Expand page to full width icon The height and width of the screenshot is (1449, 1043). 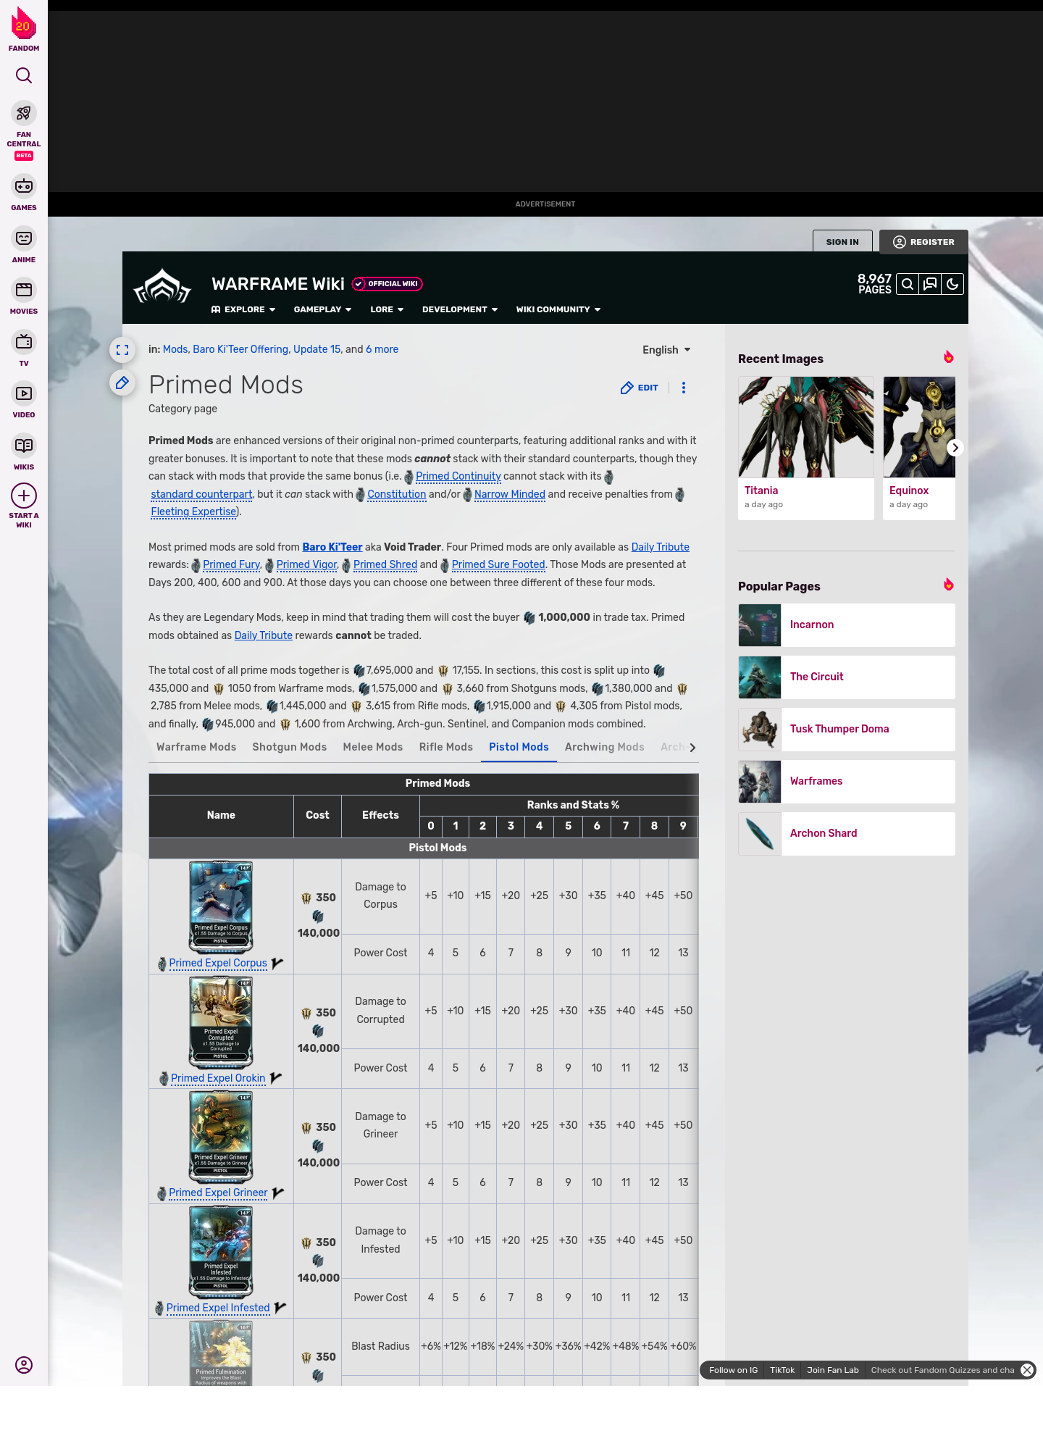click(122, 350)
